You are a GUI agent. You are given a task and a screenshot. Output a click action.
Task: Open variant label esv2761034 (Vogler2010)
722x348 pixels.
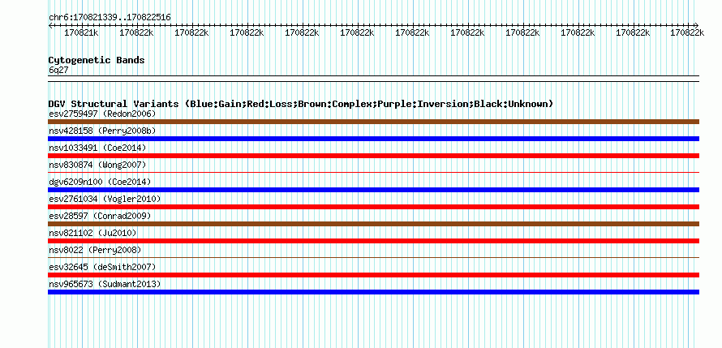pyautogui.click(x=105, y=199)
